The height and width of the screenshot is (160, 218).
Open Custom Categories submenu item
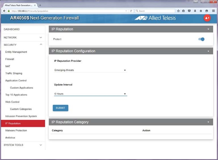click(21, 109)
